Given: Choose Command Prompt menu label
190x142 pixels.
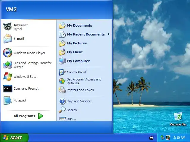Looking at the screenshot, I should [26, 88].
